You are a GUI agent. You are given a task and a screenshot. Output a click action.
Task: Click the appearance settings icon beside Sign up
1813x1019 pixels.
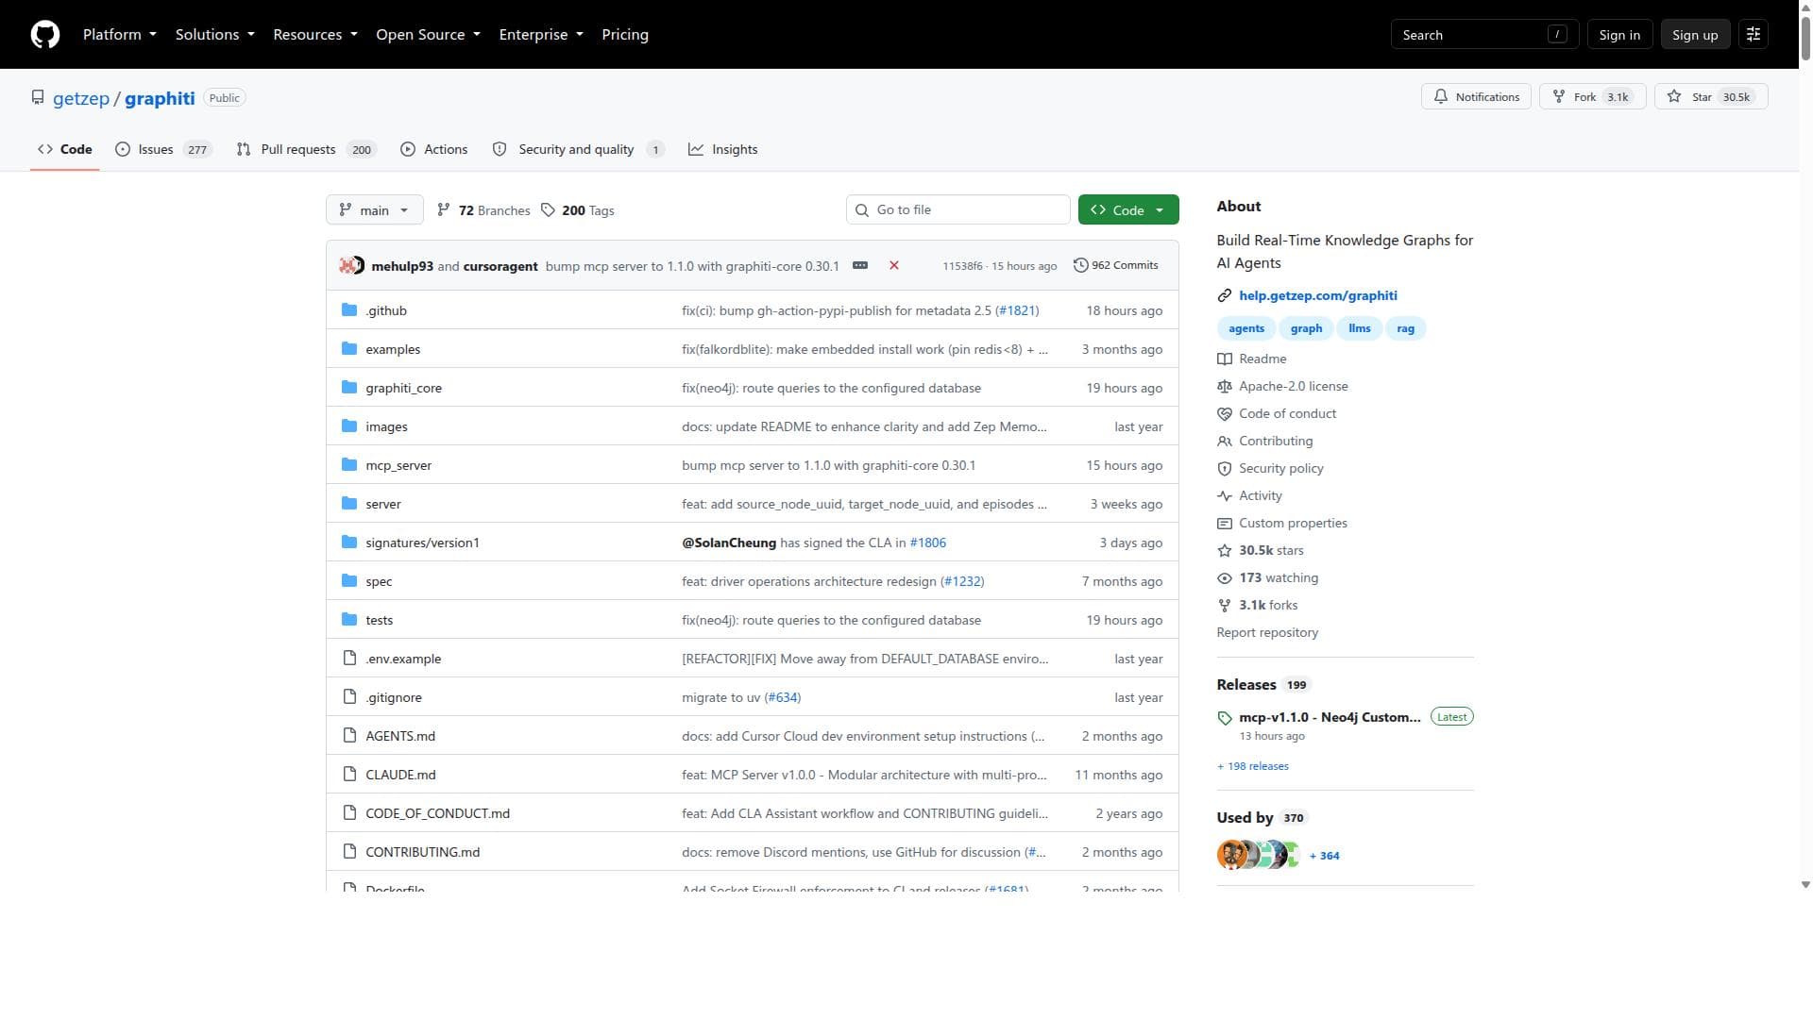(x=1753, y=35)
